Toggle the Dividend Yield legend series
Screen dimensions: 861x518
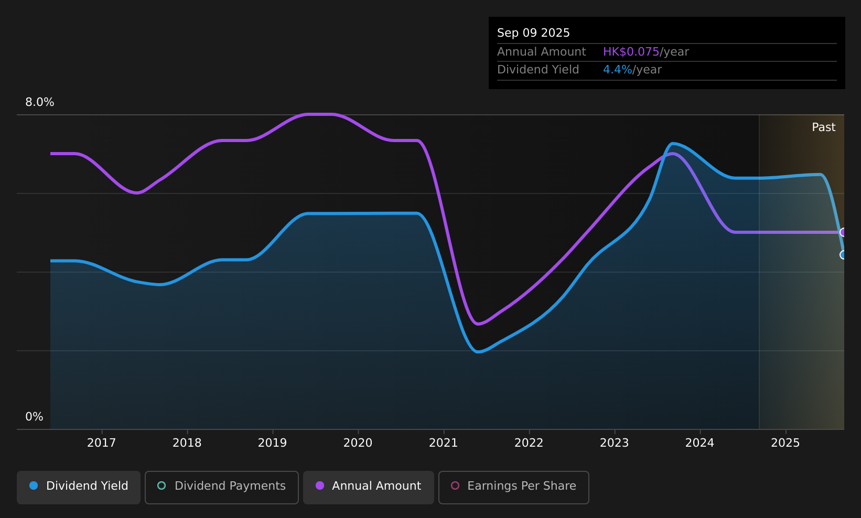(79, 487)
